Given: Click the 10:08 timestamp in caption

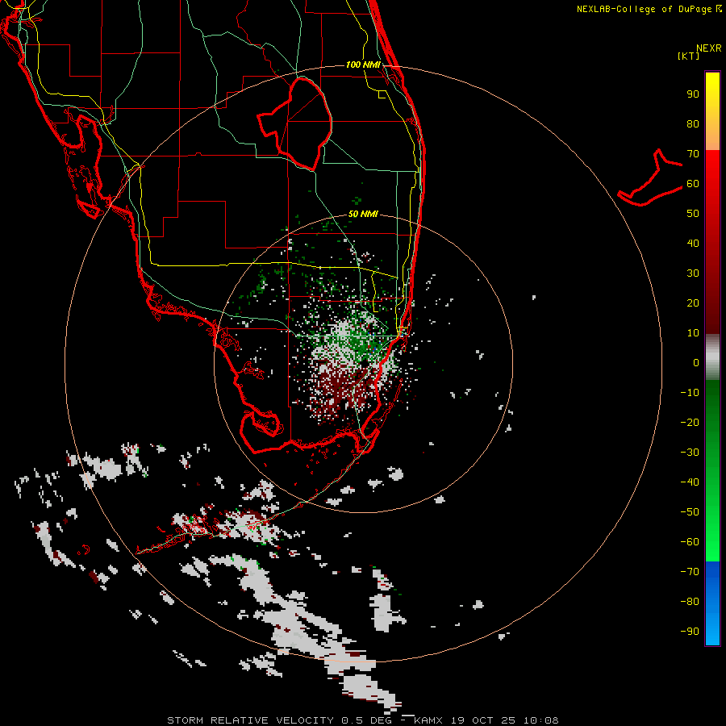Looking at the screenshot, I should click(x=541, y=720).
